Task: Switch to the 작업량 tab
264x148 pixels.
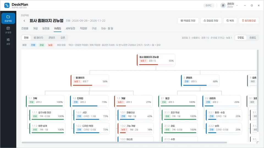Action: 83,28
